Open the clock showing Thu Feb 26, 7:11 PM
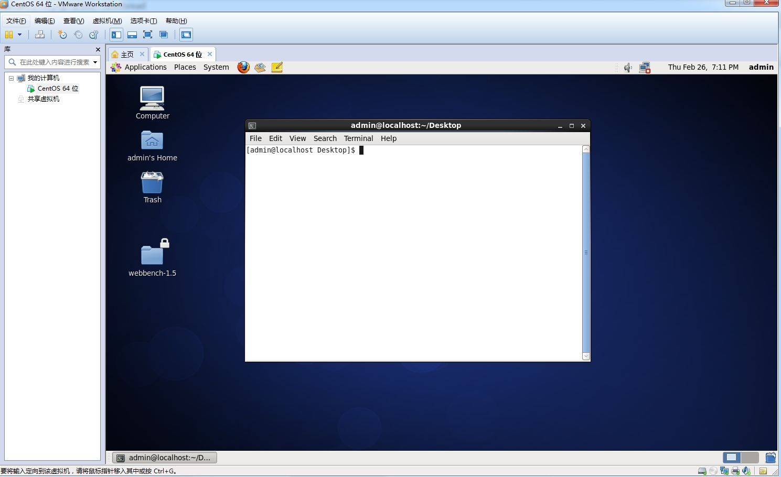Screen dimensions: 781x477 pyautogui.click(x=703, y=67)
